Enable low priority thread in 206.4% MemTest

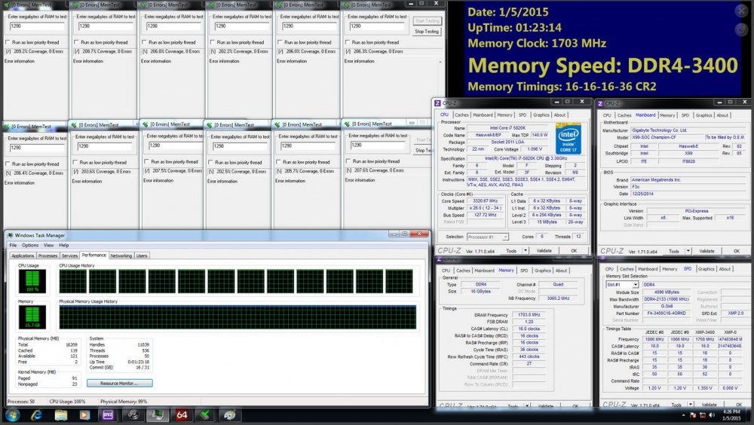pos(8,164)
